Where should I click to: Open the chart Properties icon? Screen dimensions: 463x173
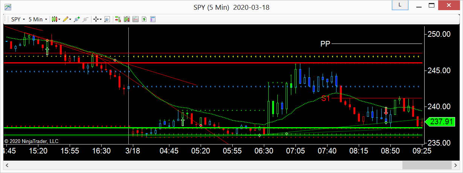point(153,19)
